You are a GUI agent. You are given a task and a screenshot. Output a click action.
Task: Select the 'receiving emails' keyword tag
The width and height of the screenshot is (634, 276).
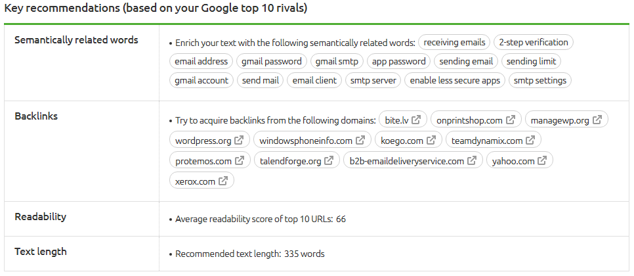pyautogui.click(x=454, y=42)
